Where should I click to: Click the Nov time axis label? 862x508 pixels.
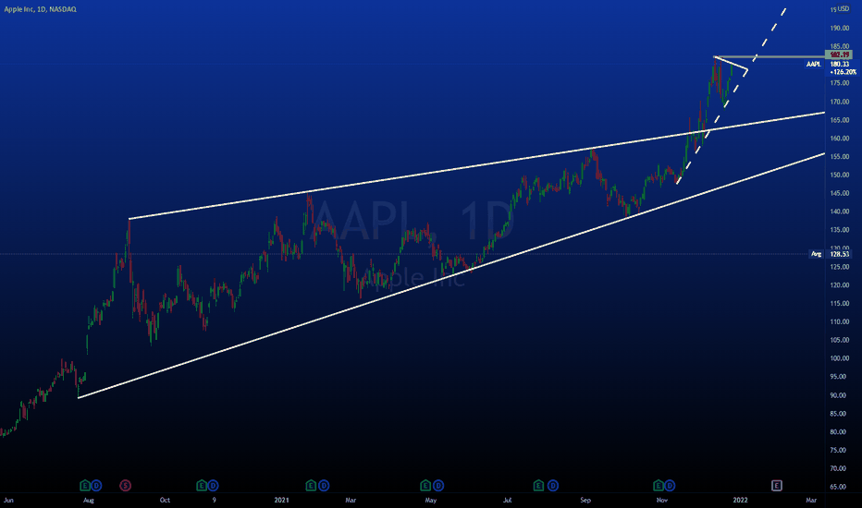[662, 500]
